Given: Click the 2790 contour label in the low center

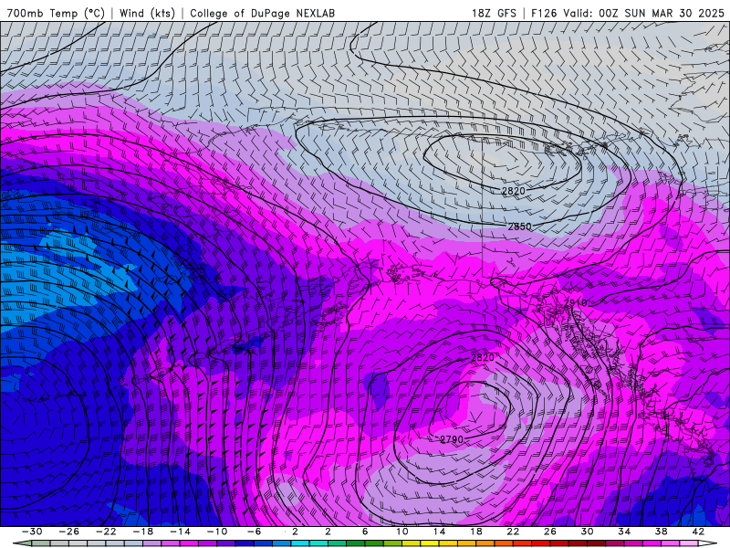Looking at the screenshot, I should (x=452, y=439).
